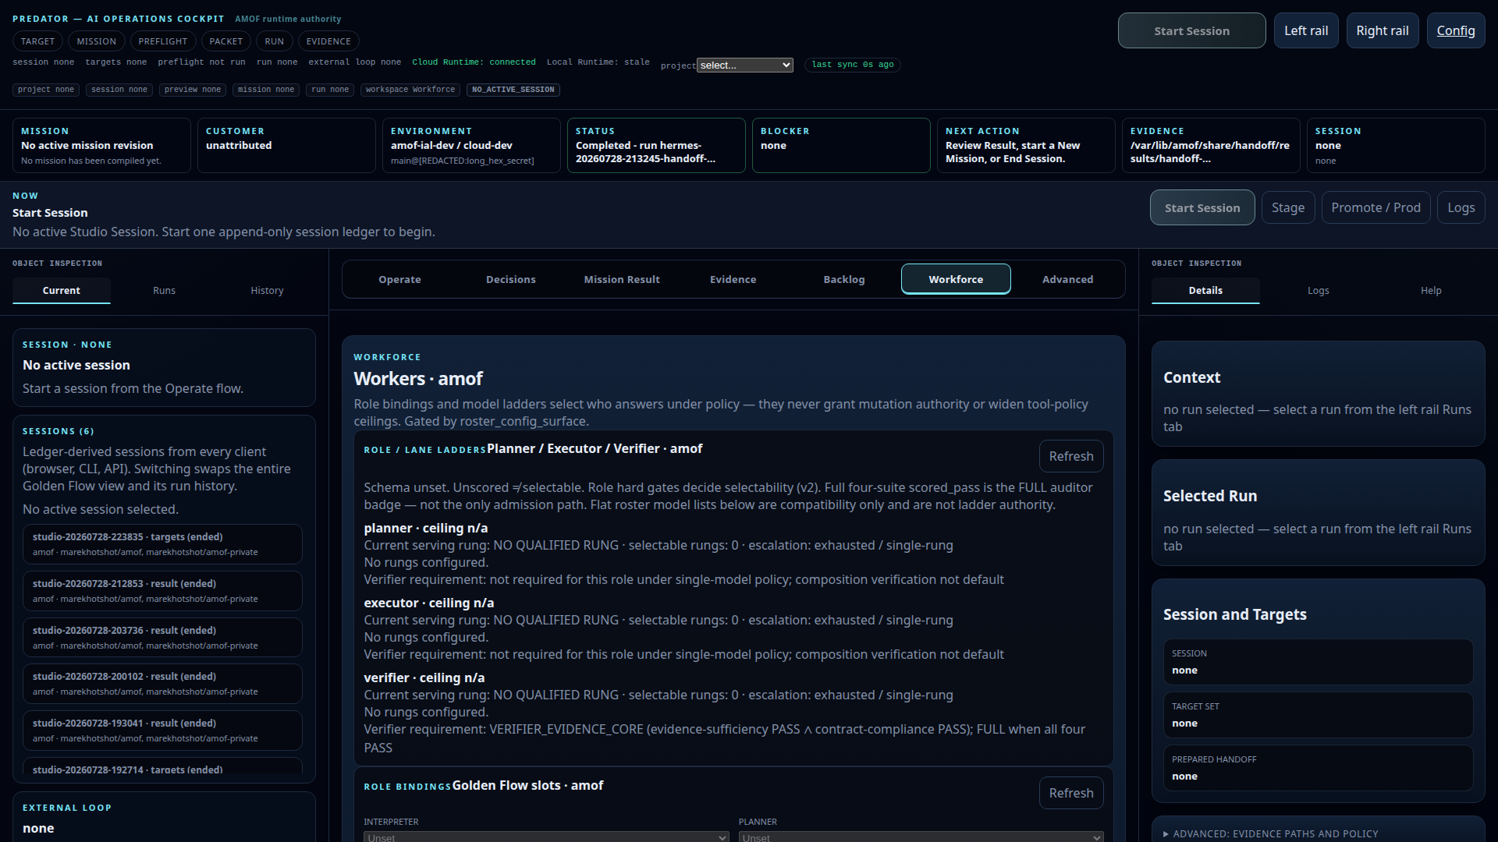The image size is (1498, 842).
Task: Open the project select dropdown
Action: (745, 65)
